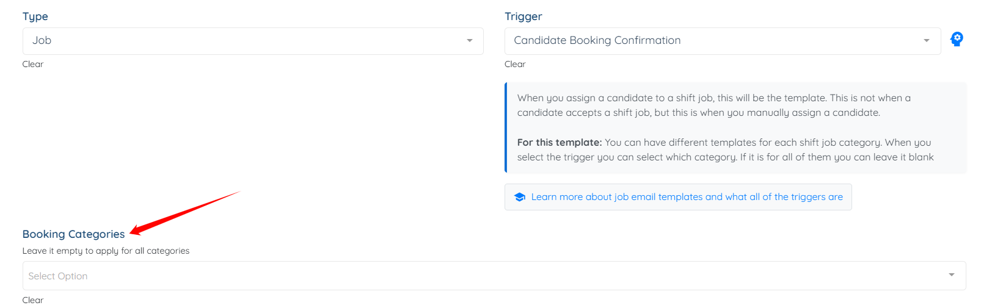Click the first paragraph of the trigger description

tap(714, 105)
